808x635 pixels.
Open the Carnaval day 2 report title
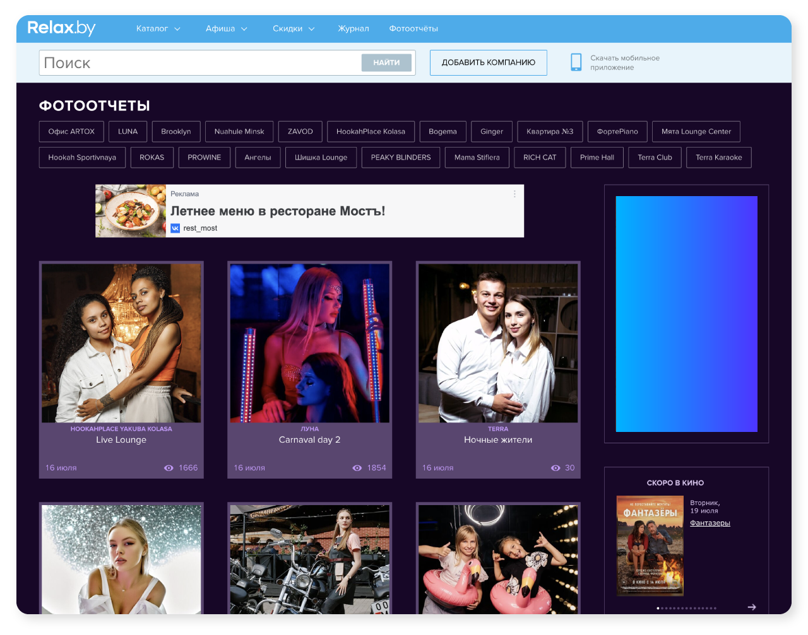(x=309, y=440)
